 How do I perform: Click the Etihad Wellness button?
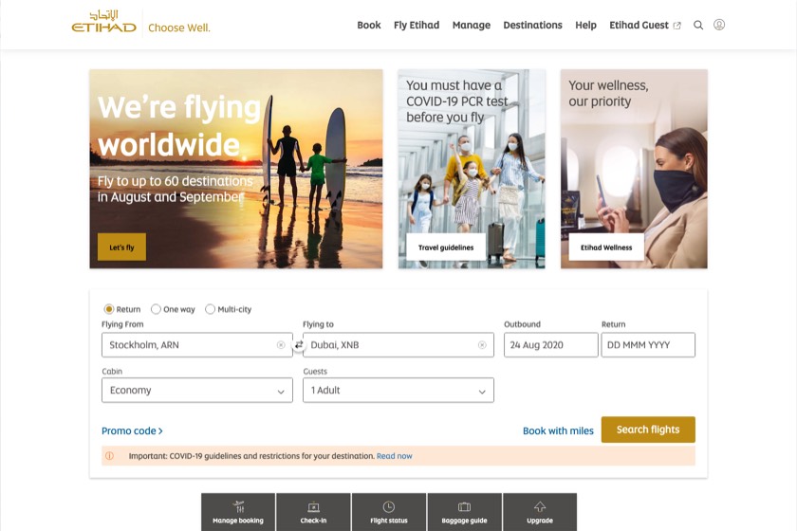click(x=606, y=247)
